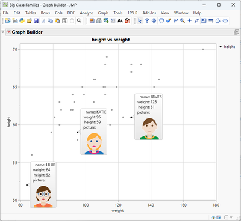This screenshot has height=221, width=241.
Task: Select the Lasso tool
Action: coord(175,20)
